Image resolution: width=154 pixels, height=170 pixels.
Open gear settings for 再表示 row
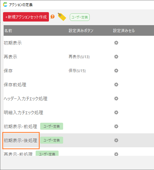click(x=116, y=57)
